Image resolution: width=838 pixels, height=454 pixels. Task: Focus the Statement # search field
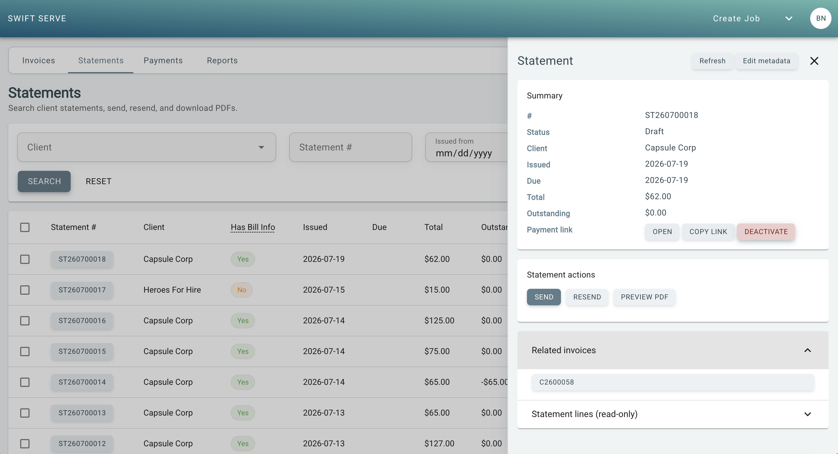[x=350, y=147]
